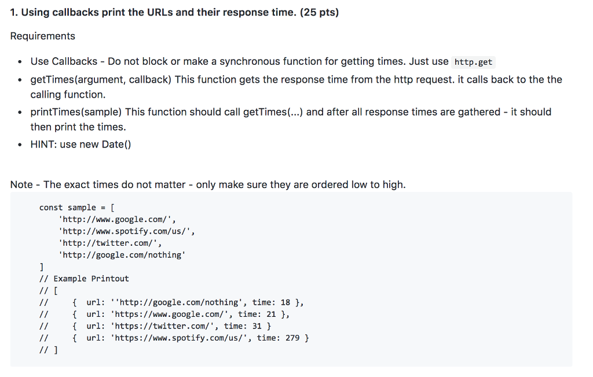Image resolution: width=593 pixels, height=377 pixels.
Task: Click the '// Example Printout' comment
Action: [84, 279]
